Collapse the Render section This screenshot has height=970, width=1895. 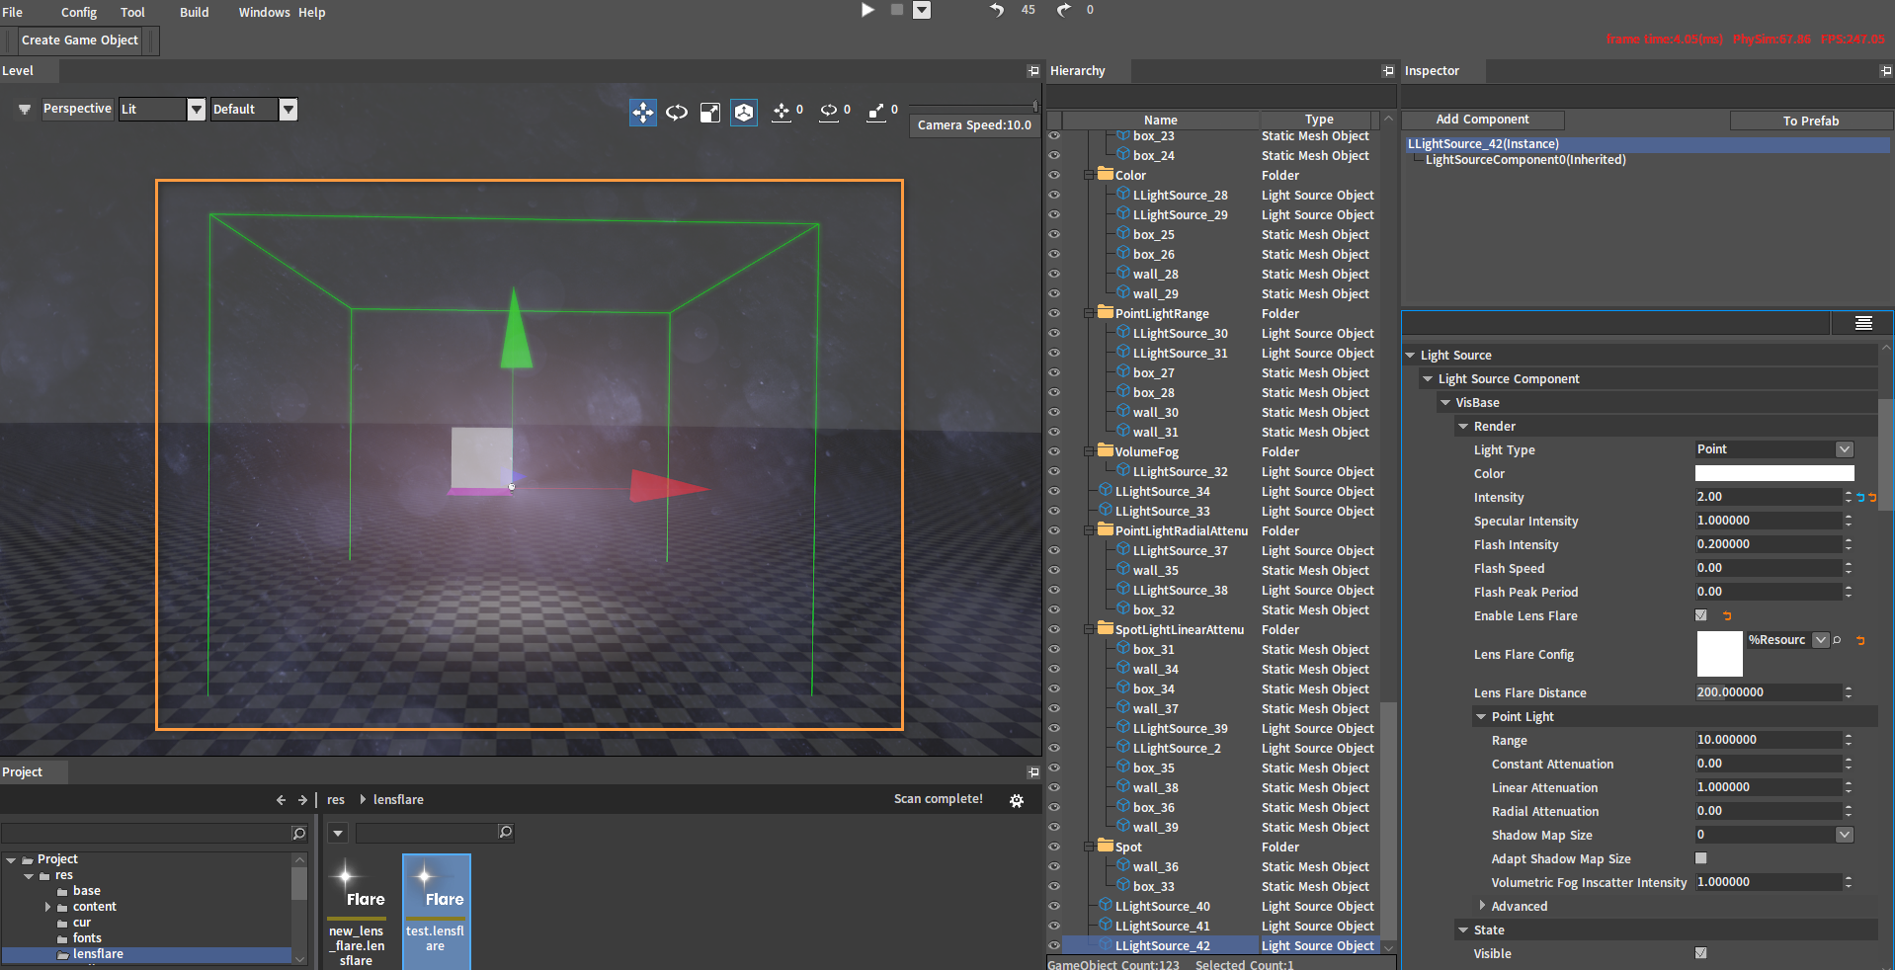pos(1463,427)
